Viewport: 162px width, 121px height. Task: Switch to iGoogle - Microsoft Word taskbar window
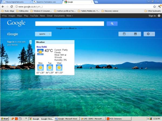pos(67,119)
